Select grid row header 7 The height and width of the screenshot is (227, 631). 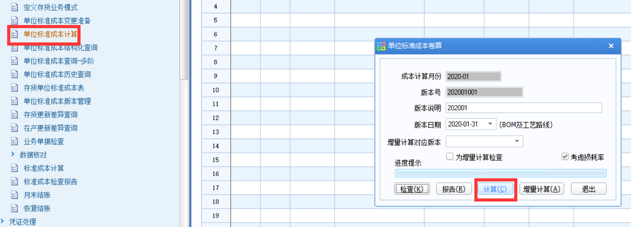[216, 48]
